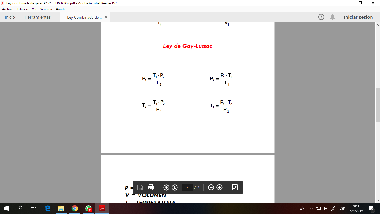Screen dimensions: 380x214
Task: Open the Action Center notification icon
Action: click(371, 208)
